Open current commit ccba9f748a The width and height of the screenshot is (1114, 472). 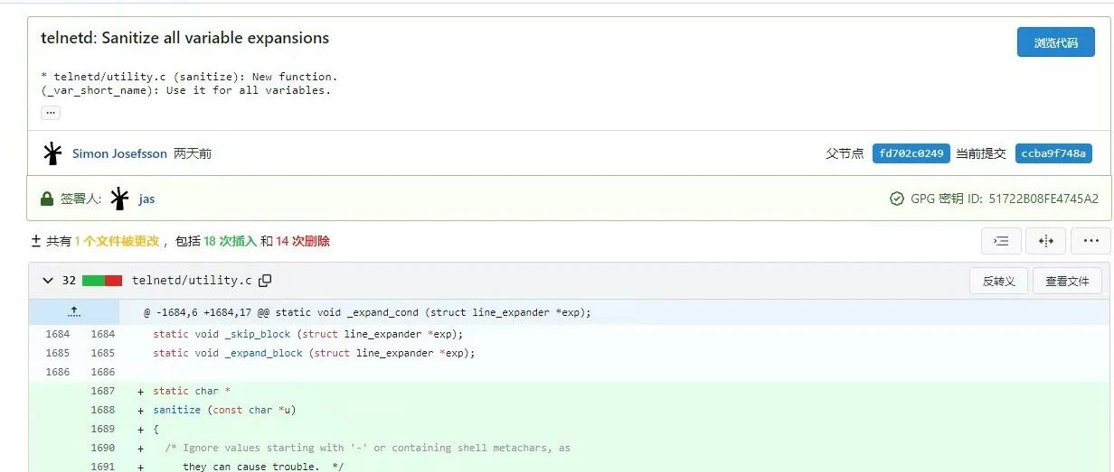tap(1053, 153)
